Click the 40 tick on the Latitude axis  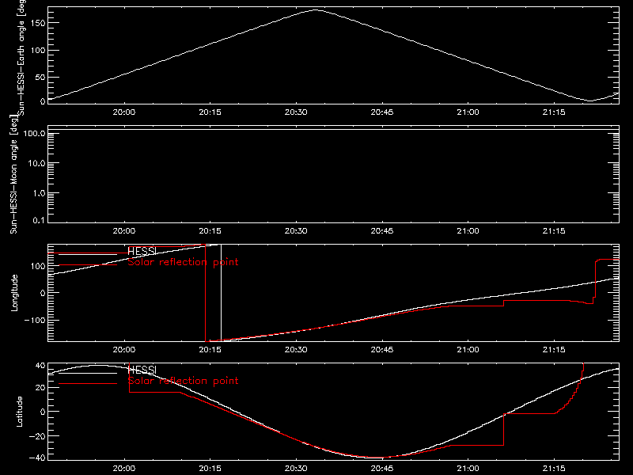pos(40,366)
